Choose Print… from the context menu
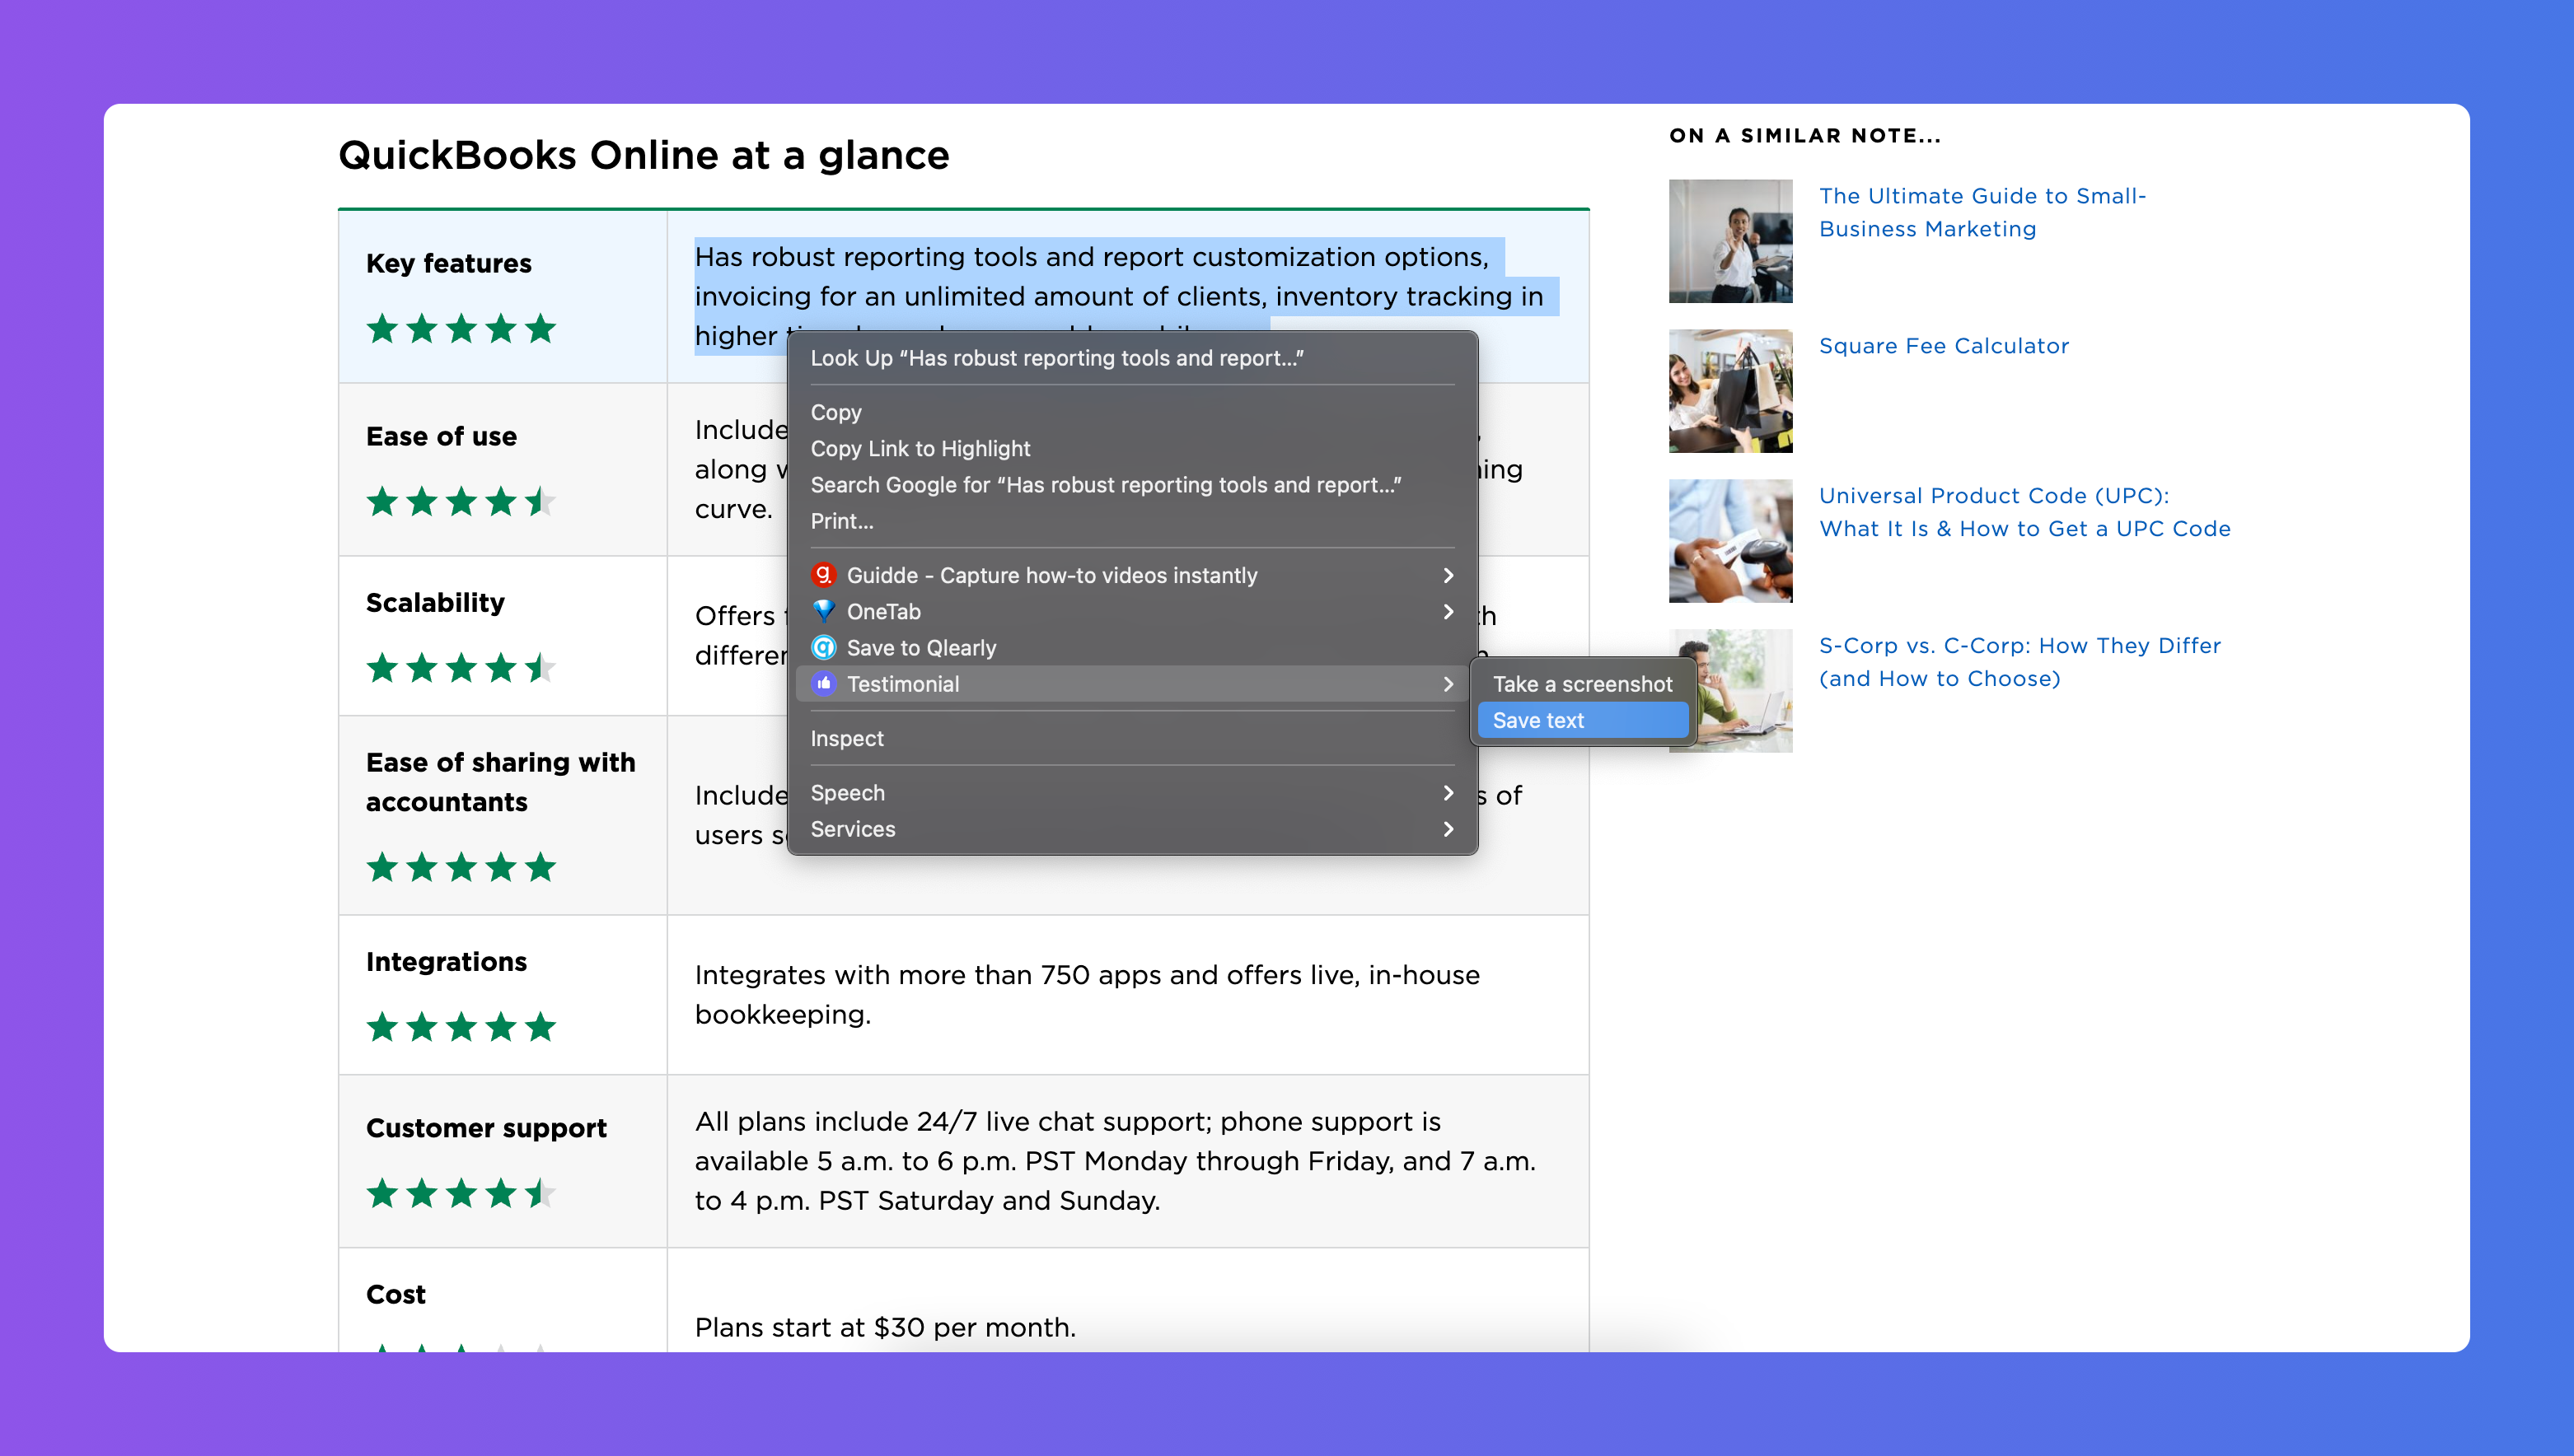The image size is (2574, 1456). 1131,521
